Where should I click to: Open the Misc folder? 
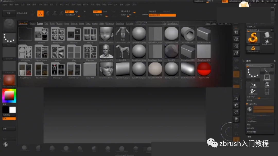[74, 52]
